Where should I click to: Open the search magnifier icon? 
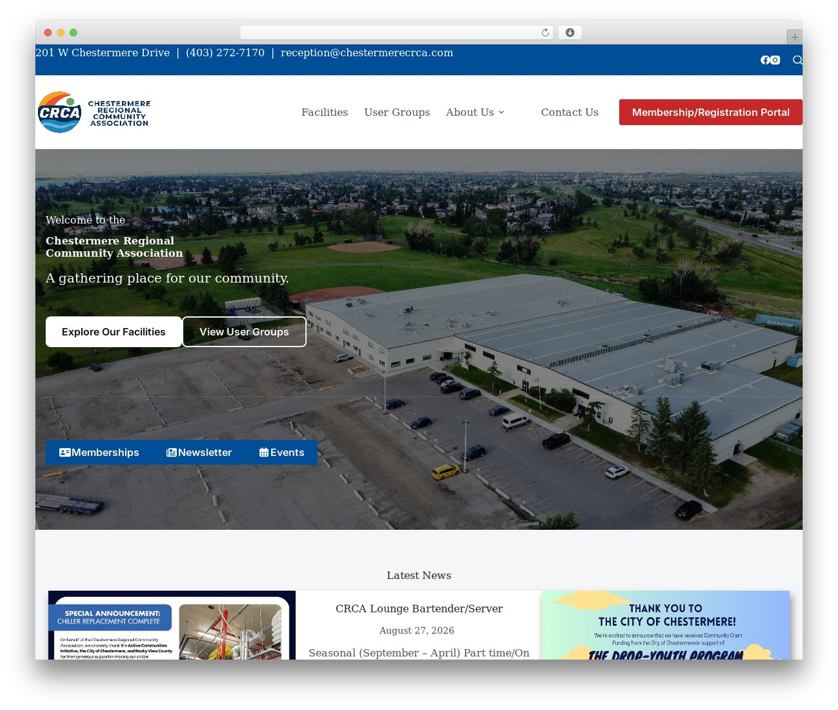[797, 60]
